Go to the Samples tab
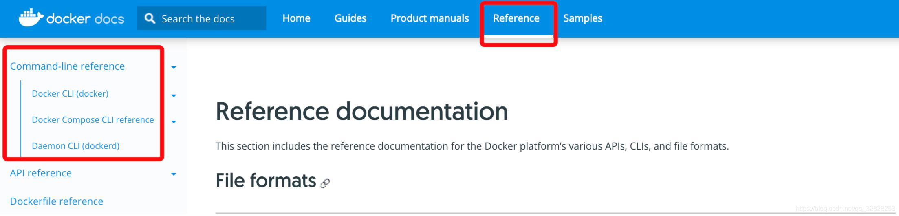The image size is (899, 216). (582, 18)
